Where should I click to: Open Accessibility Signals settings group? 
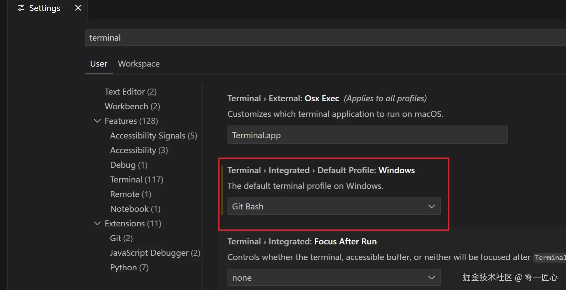click(153, 136)
